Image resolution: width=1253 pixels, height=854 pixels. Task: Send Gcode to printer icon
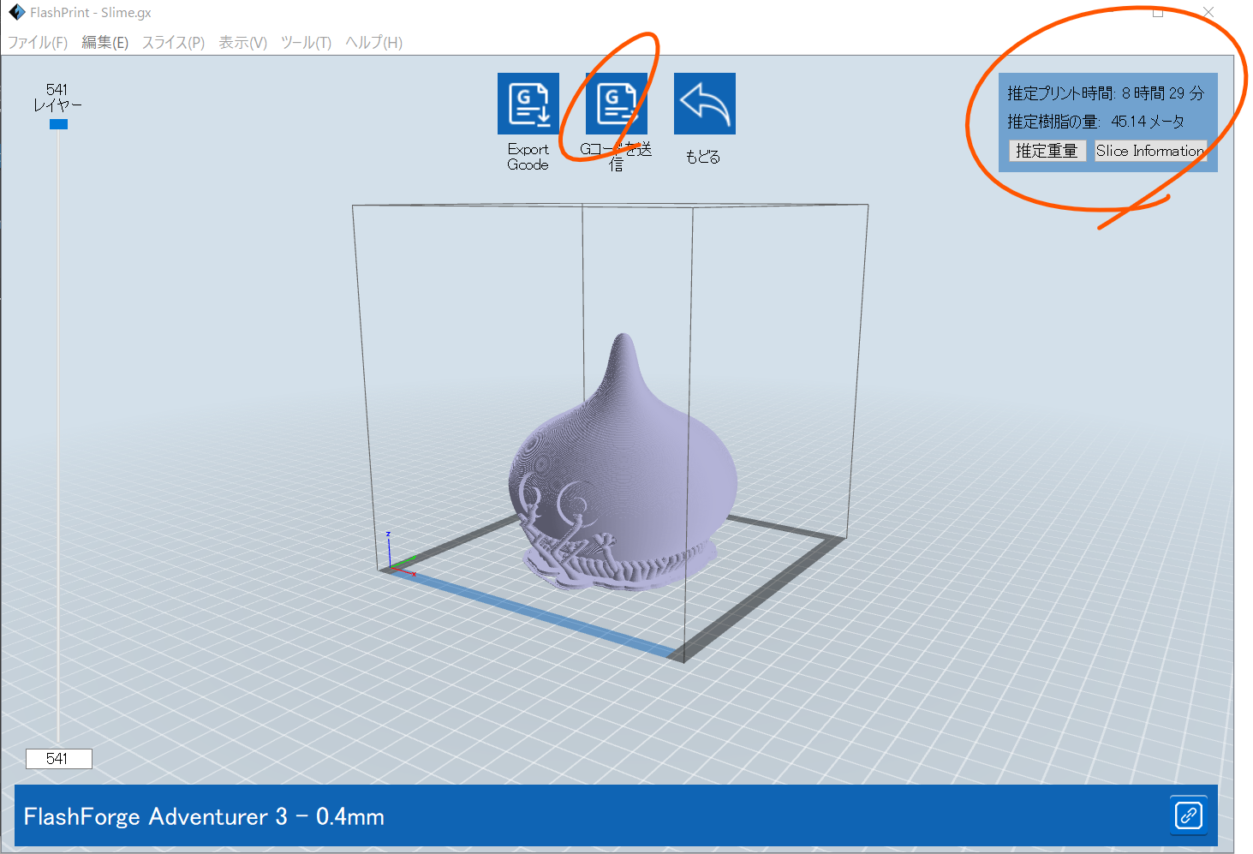[617, 104]
